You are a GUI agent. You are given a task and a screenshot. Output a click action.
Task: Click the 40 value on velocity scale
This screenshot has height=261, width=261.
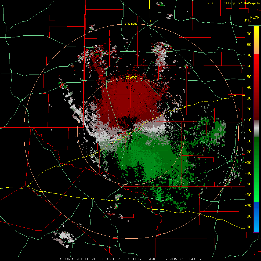[249, 87]
